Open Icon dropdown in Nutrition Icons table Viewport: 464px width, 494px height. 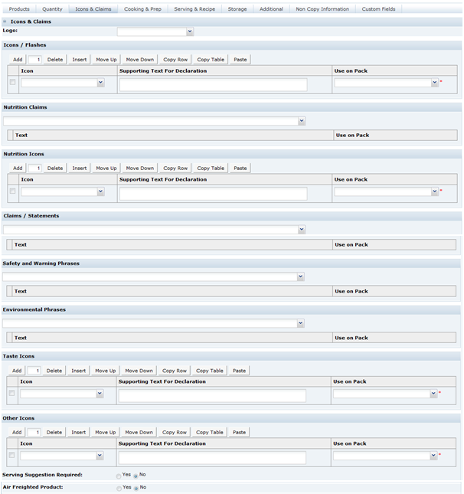click(x=100, y=191)
